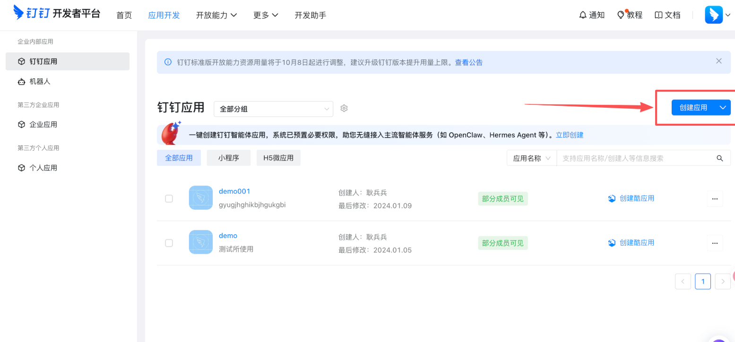
Task: Switch to the 小程序 tab
Action: click(x=229, y=158)
